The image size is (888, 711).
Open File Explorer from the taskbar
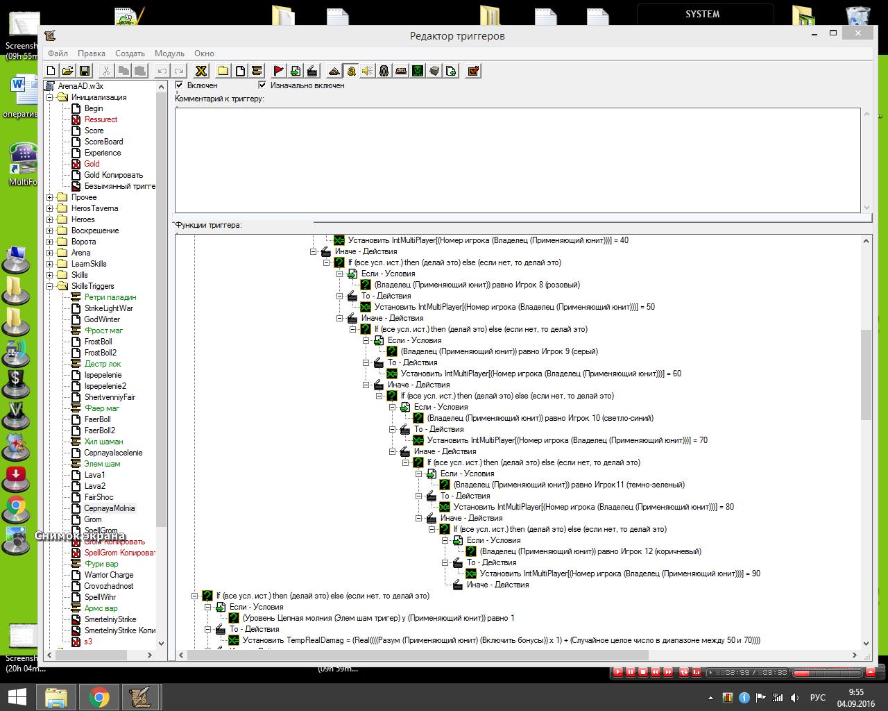click(56, 696)
